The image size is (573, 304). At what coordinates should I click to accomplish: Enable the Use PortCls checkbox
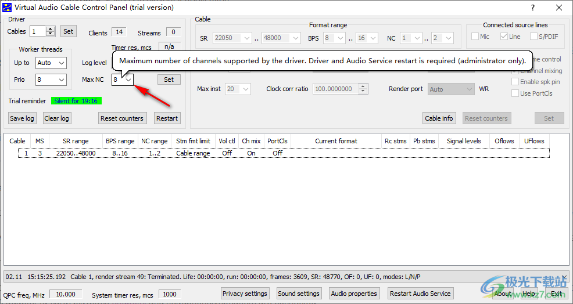click(515, 93)
